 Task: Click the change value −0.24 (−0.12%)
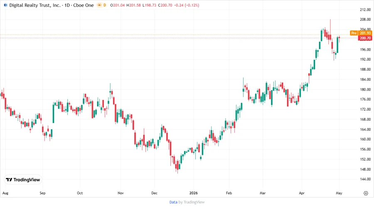coord(187,5)
